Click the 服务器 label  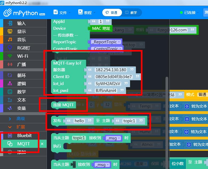59,70
